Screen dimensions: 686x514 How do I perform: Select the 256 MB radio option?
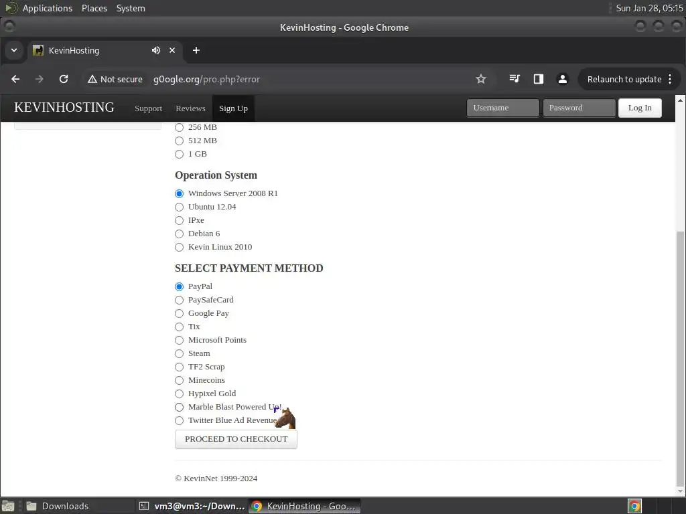tap(179, 128)
